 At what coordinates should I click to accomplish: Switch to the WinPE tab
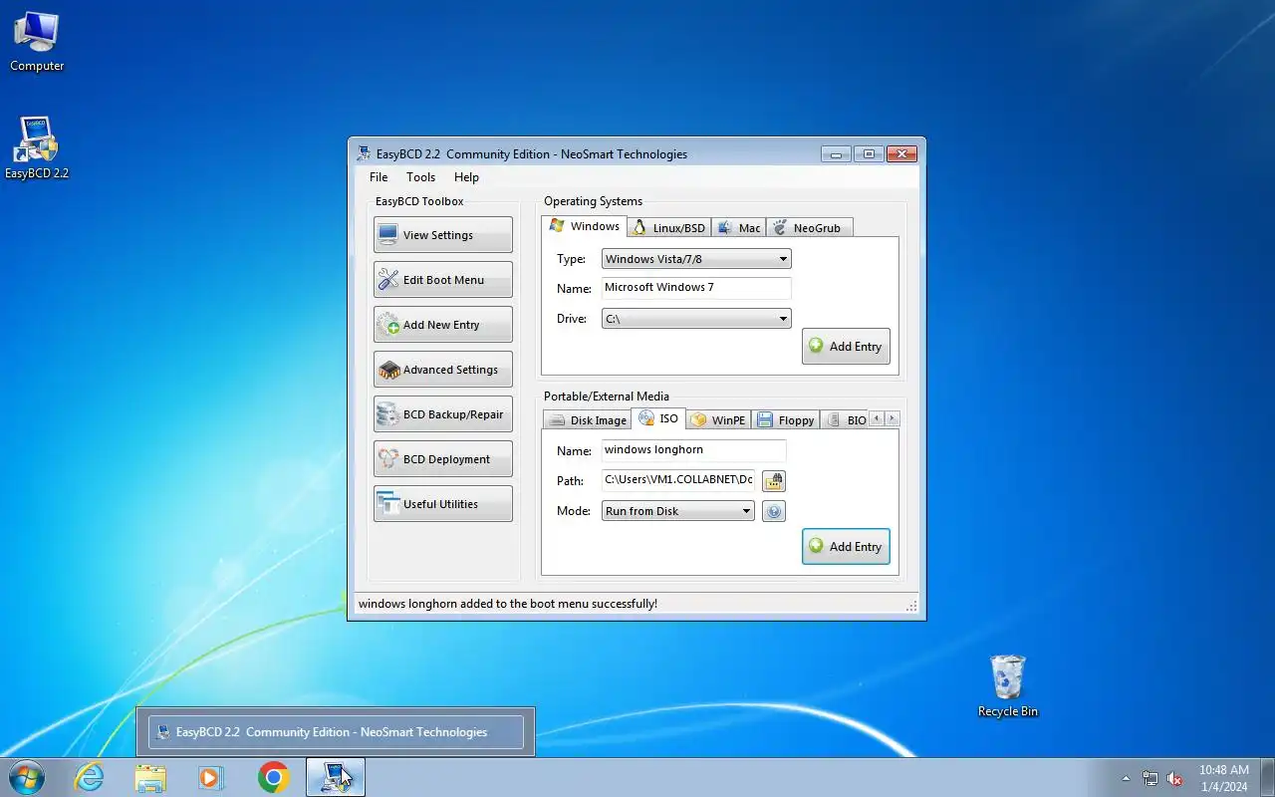pos(718,420)
